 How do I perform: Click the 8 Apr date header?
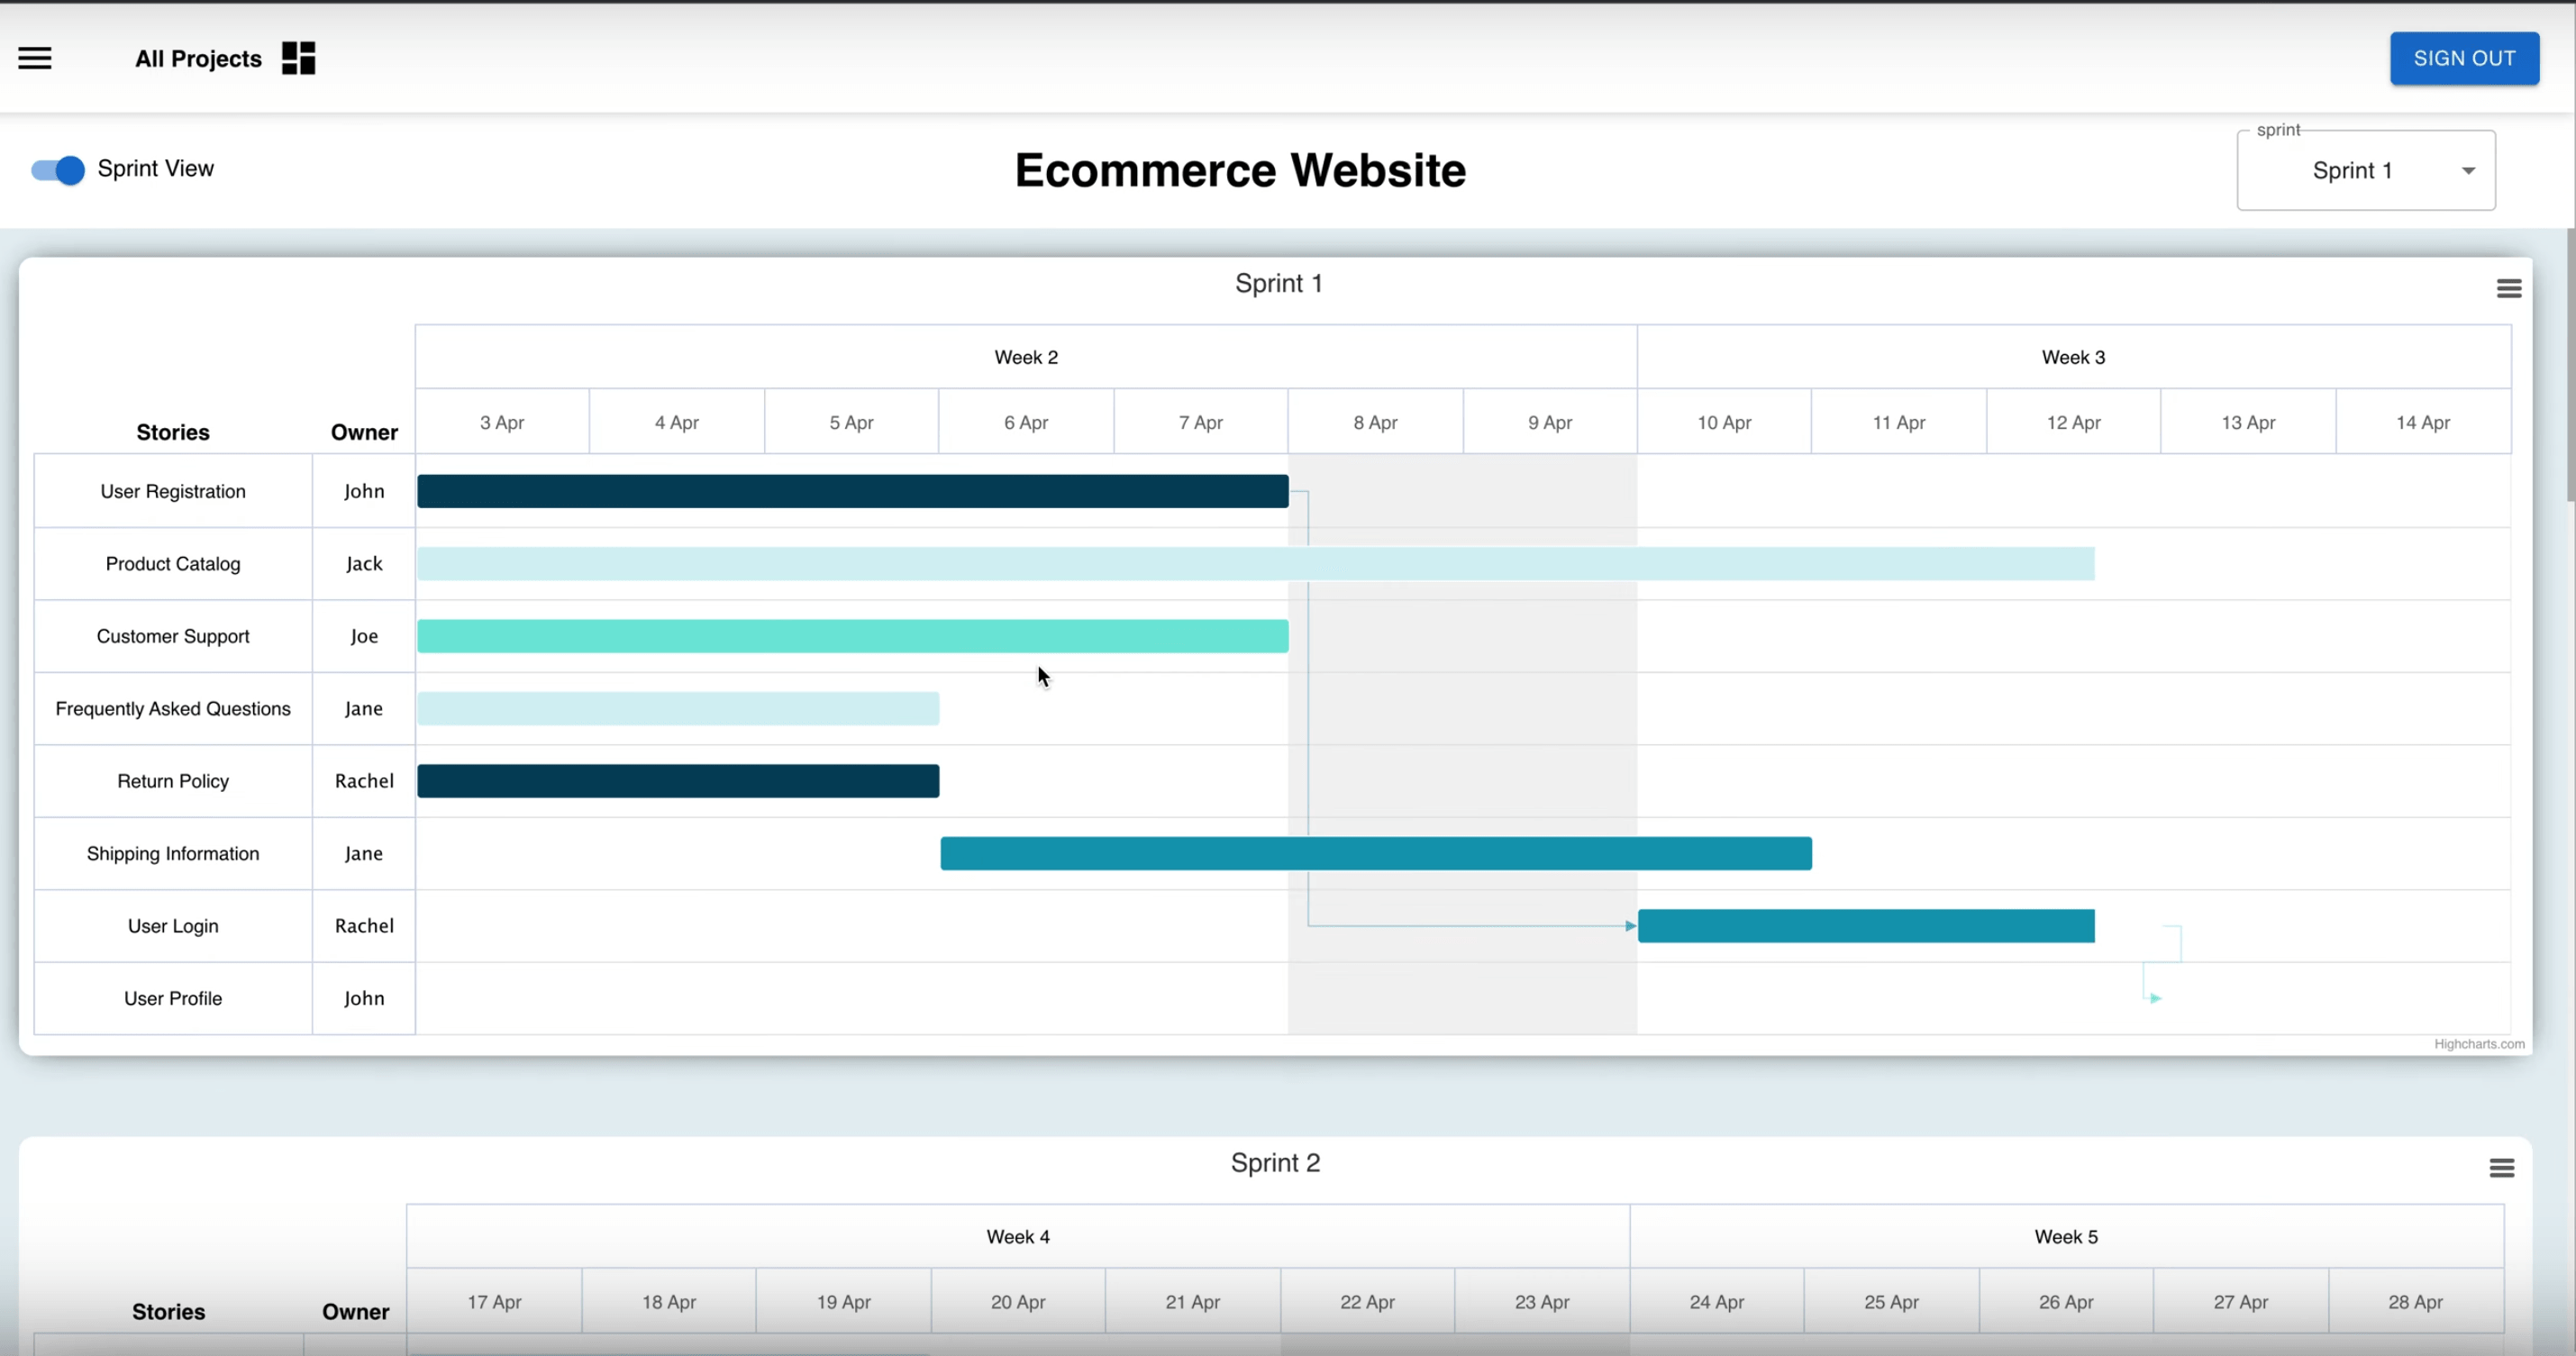coord(1375,422)
